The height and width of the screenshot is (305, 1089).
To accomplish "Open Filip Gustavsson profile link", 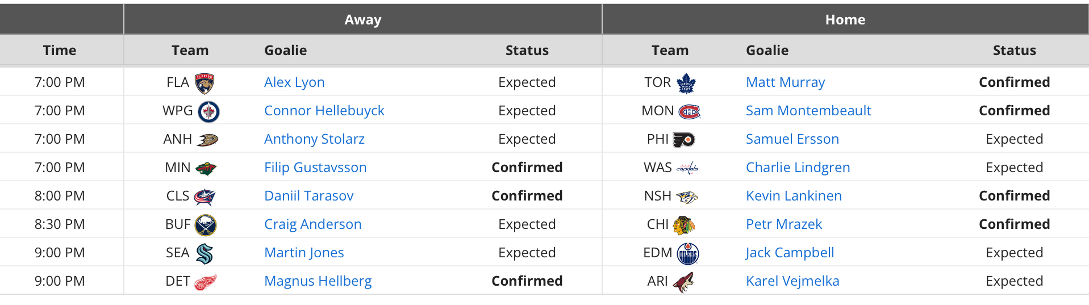I will coord(315,168).
